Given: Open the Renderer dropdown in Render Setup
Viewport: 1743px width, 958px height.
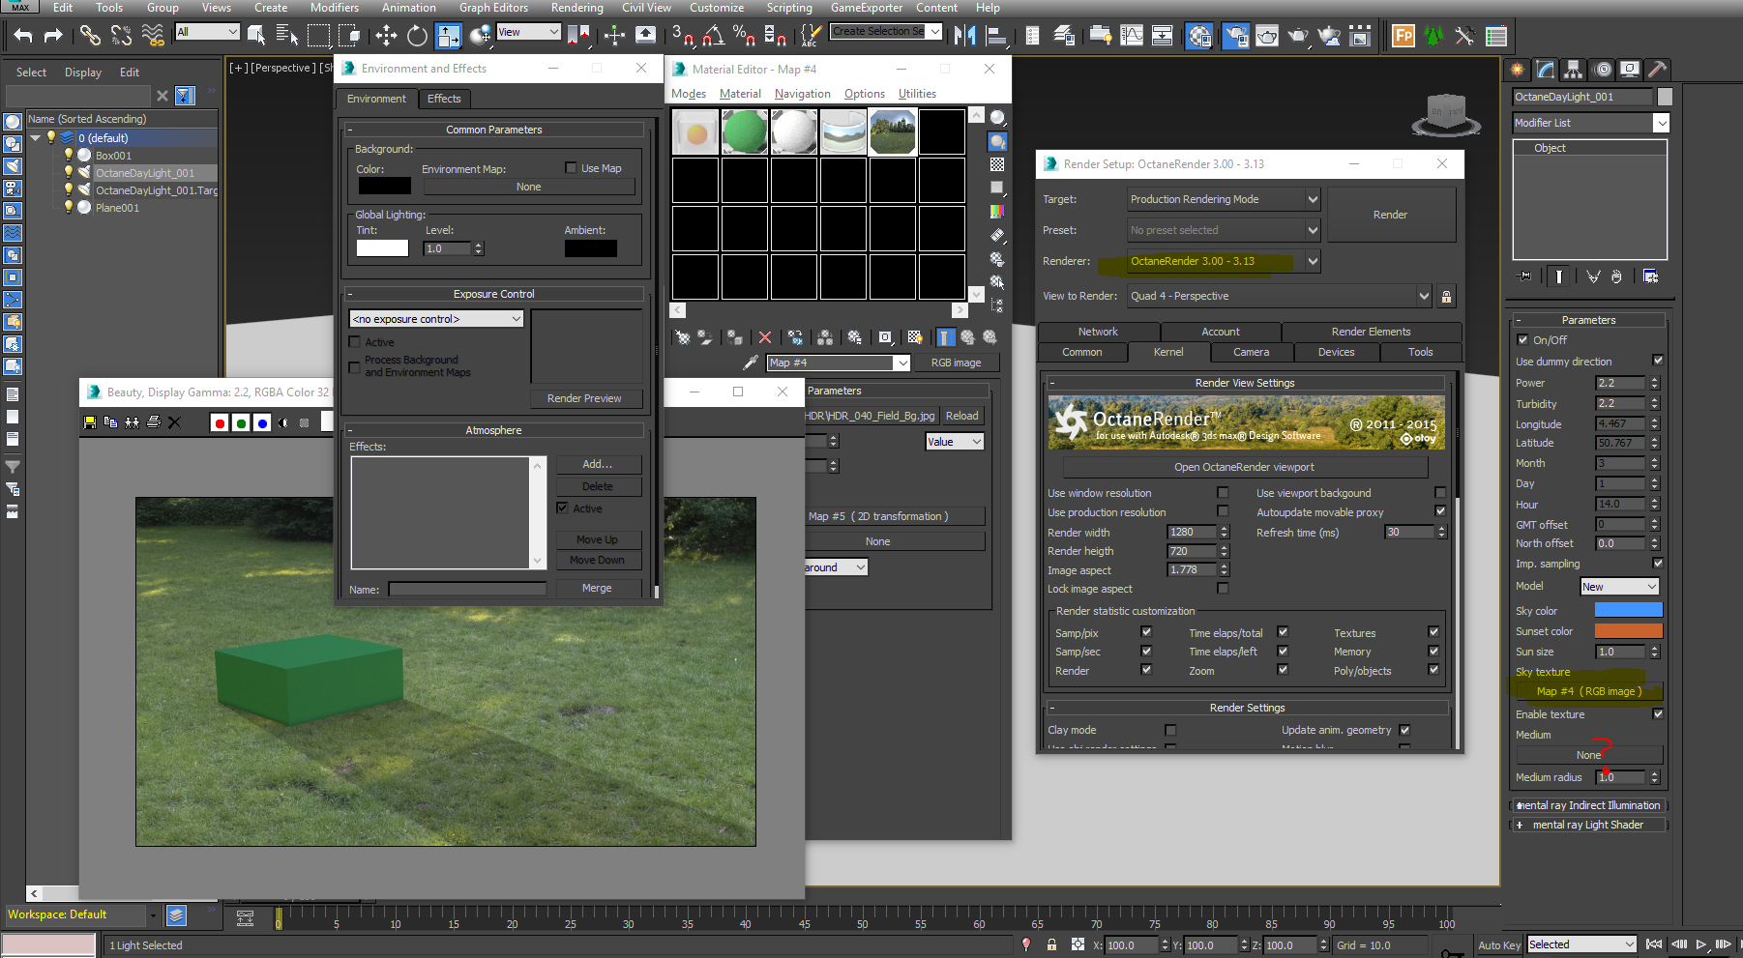Looking at the screenshot, I should click(x=1224, y=261).
